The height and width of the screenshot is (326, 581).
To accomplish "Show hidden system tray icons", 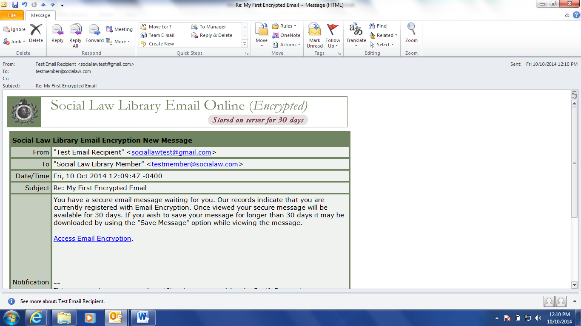I will click(x=497, y=318).
